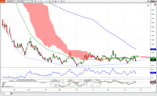Minimize the chart window
This screenshot has height=96, width=157.
(x=152, y=1)
